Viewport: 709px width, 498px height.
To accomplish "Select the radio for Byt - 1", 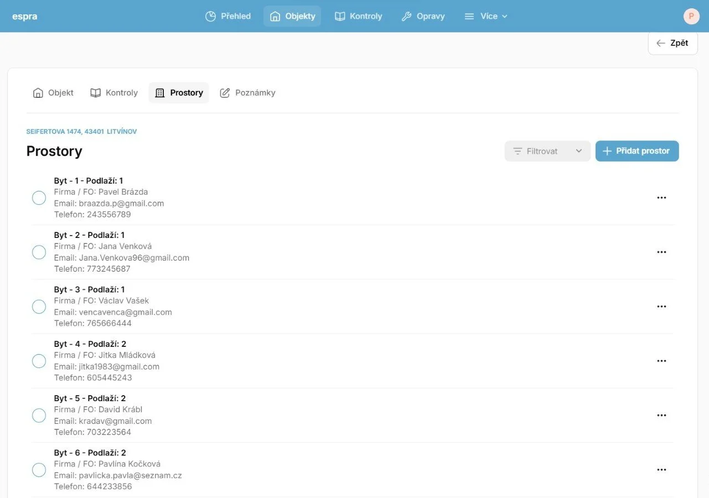I will pos(39,198).
